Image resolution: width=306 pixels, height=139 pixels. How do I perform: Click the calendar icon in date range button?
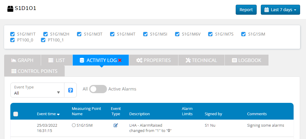pyautogui.click(x=266, y=10)
